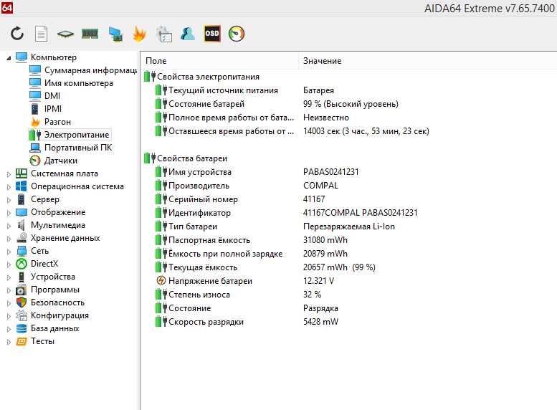This screenshot has width=557, height=410.
Task: Open the SensorPanel gauge icon
Action: 237,34
